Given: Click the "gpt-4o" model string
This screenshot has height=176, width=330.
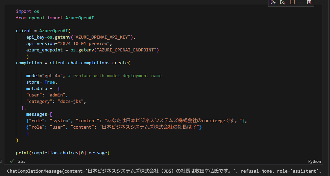Looking at the screenshot, I should tap(52, 76).
